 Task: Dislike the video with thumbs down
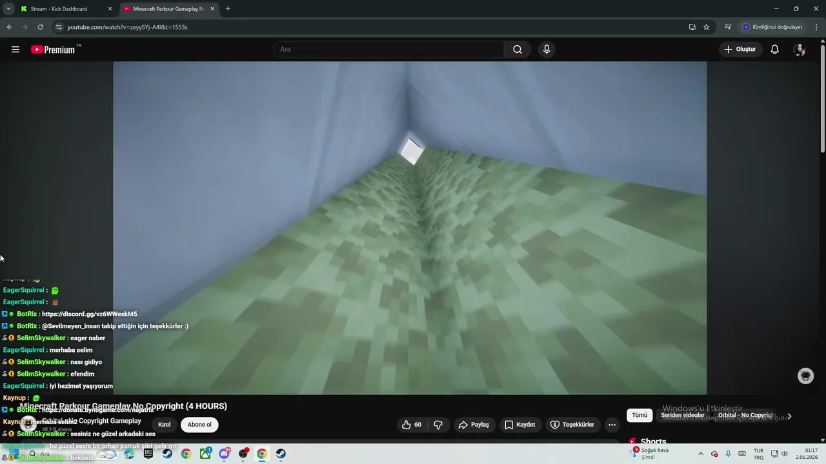(438, 425)
